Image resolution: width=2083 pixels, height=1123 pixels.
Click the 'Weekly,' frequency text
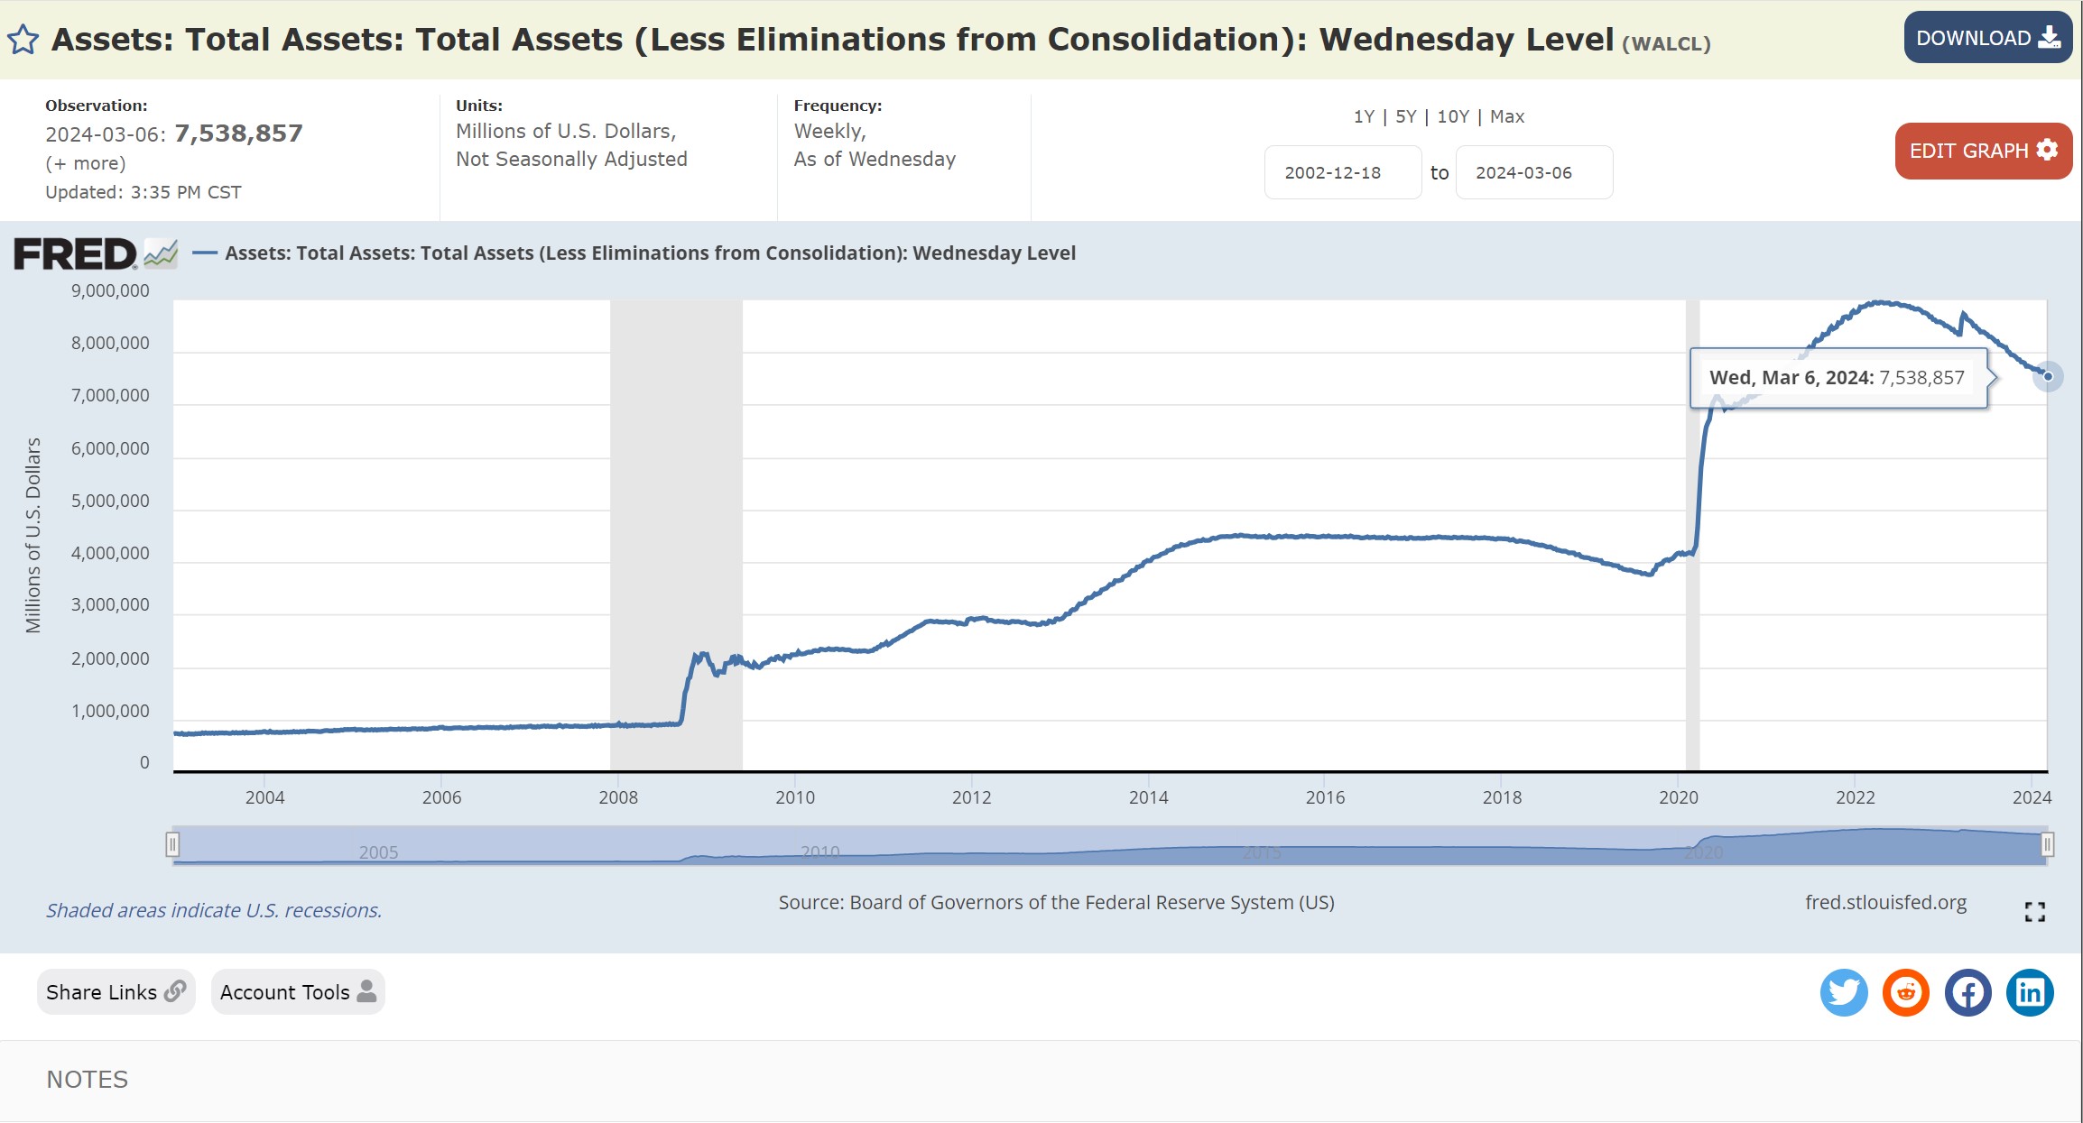[829, 132]
